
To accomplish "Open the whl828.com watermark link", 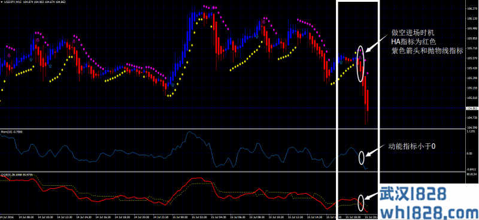I will point(429,212).
